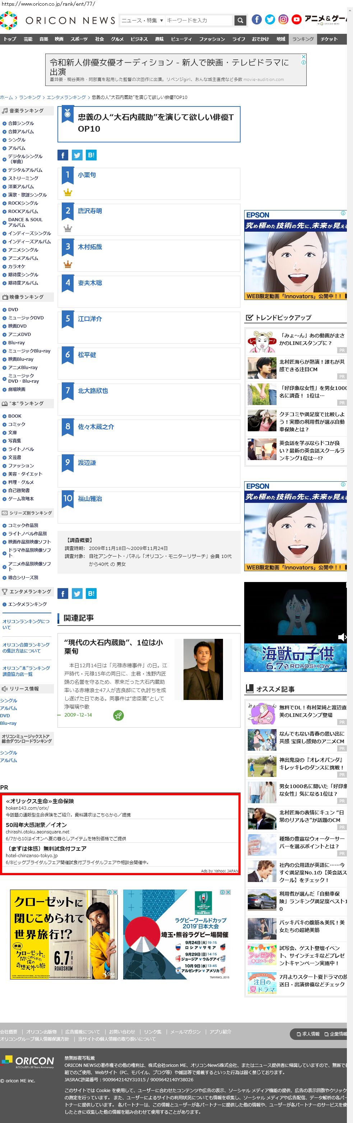
Task: Click the 福山雅治 rank 10 link
Action: coord(90,498)
